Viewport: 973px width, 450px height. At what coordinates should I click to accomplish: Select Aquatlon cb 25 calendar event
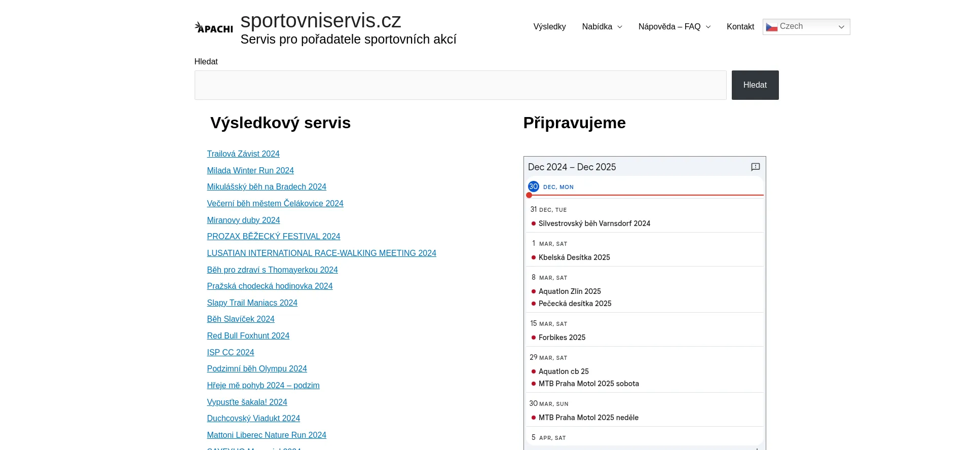[564, 371]
